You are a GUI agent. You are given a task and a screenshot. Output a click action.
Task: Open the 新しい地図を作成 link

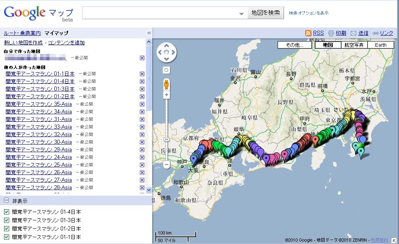(23, 43)
